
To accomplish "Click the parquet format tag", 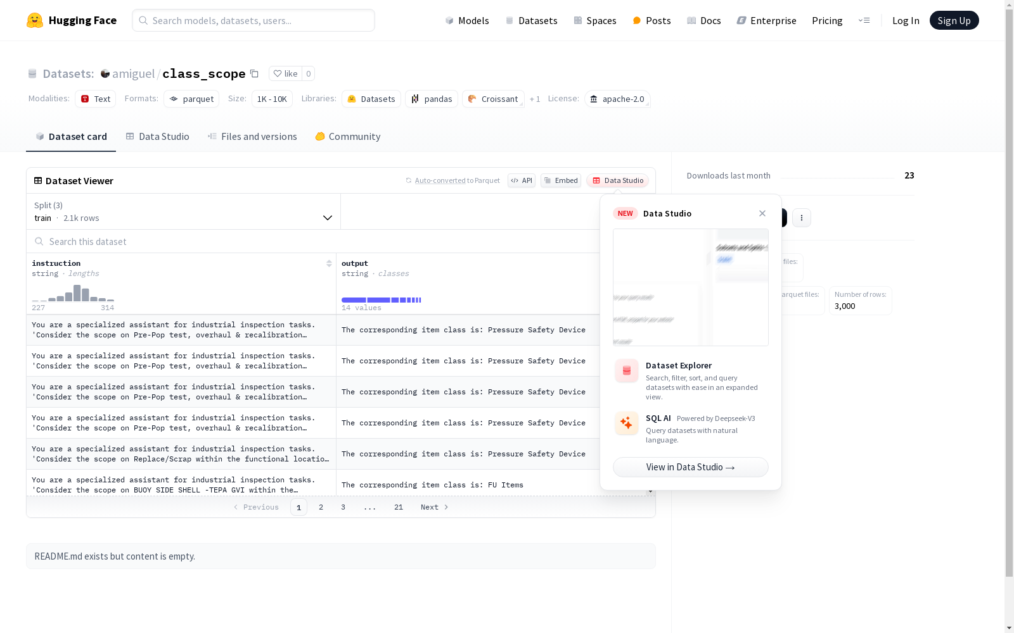I will click(x=191, y=99).
